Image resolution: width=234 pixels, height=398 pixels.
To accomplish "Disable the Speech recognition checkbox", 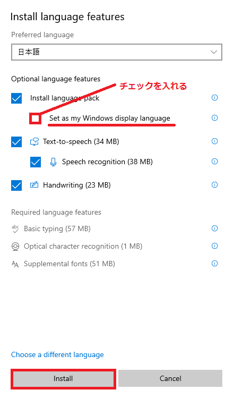I will (36, 162).
